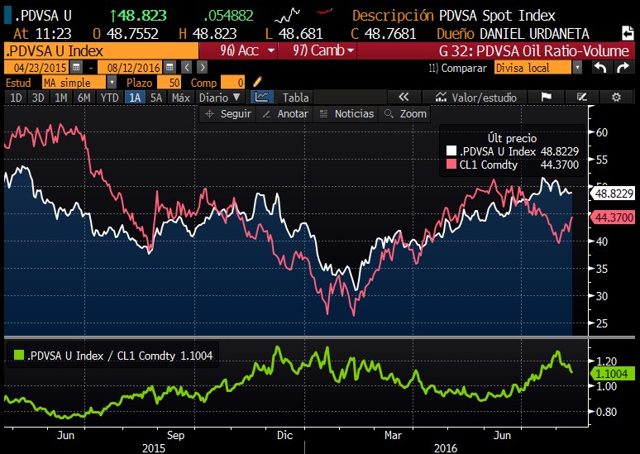Click the Estud label

coord(18,83)
